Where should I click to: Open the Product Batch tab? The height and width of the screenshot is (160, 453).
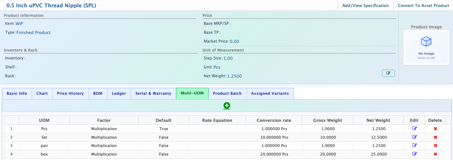[227, 94]
